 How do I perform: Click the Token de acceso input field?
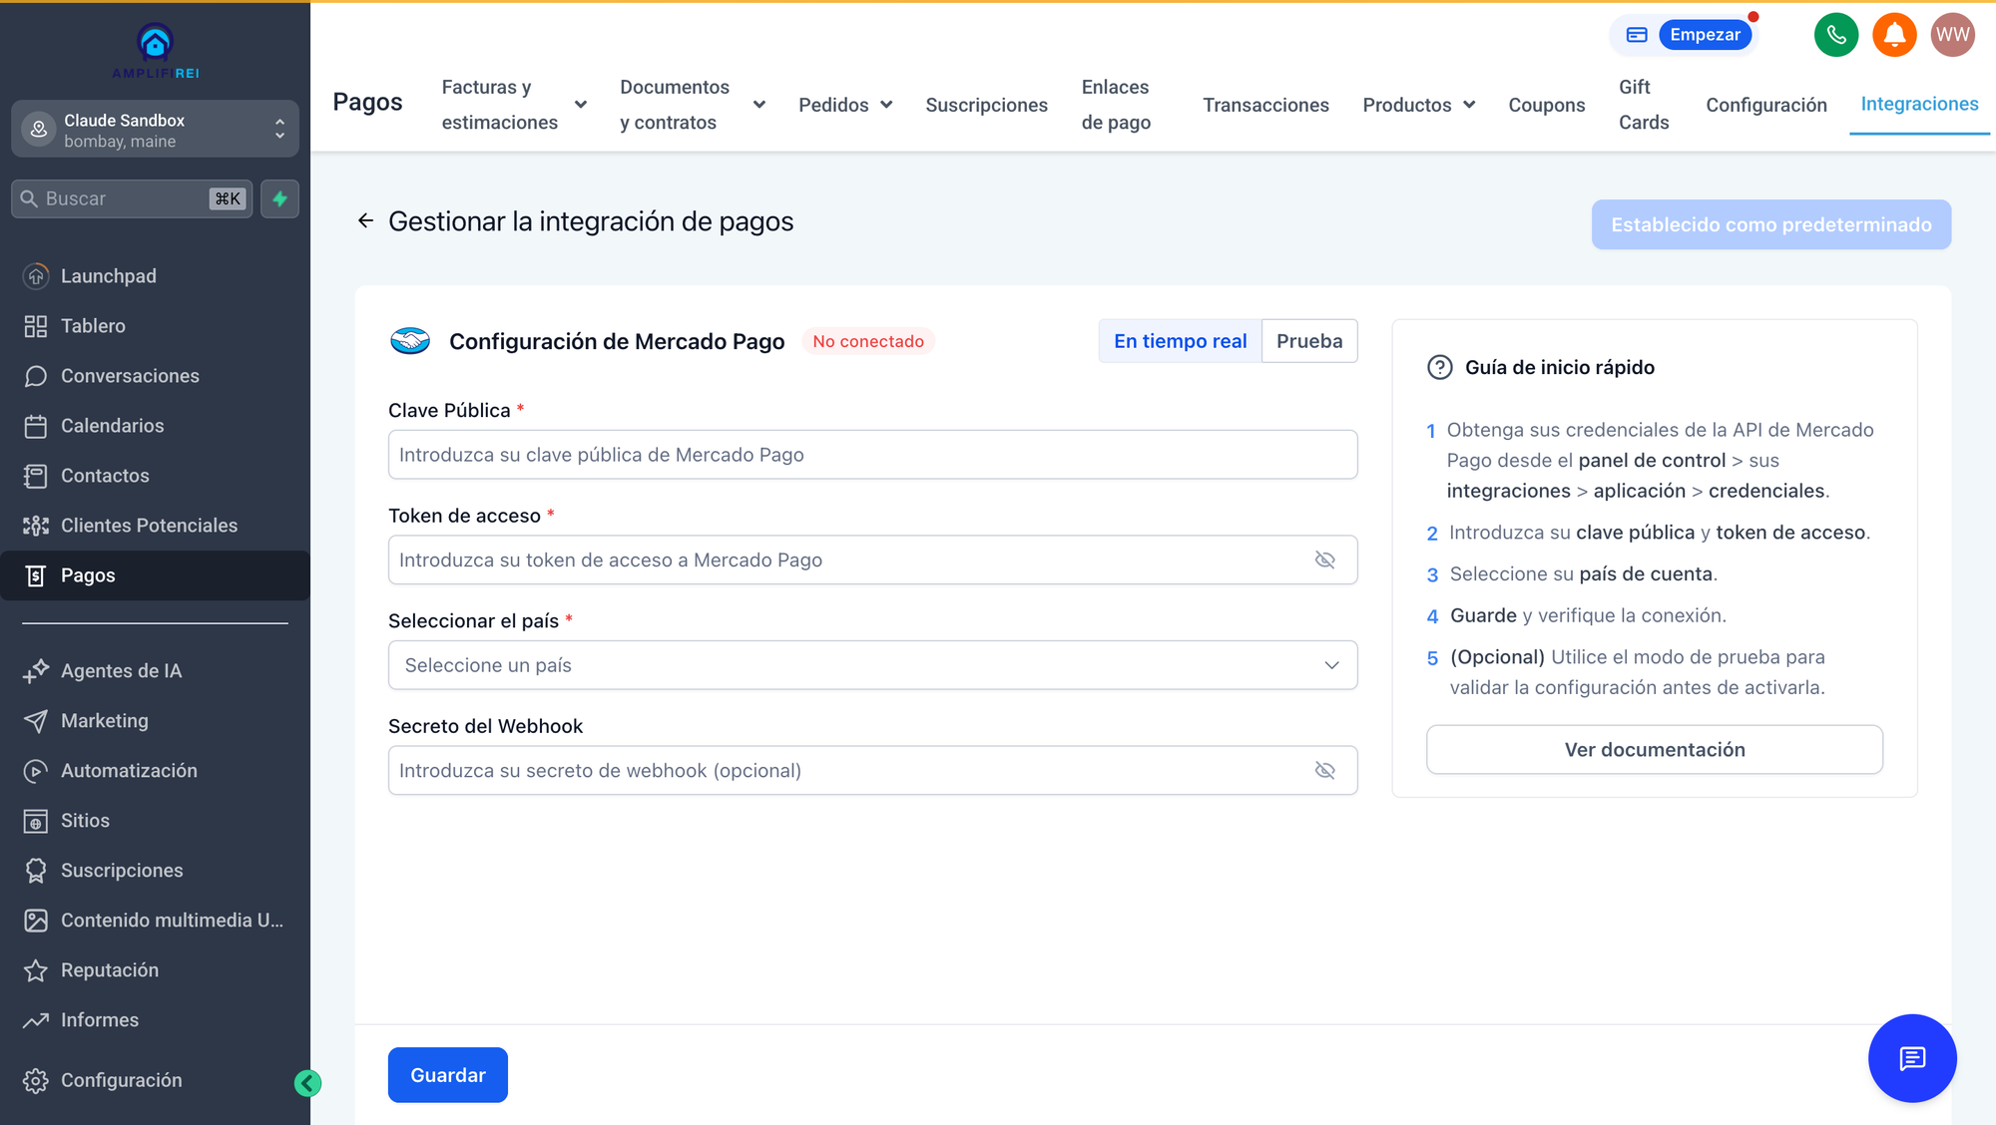[872, 561]
